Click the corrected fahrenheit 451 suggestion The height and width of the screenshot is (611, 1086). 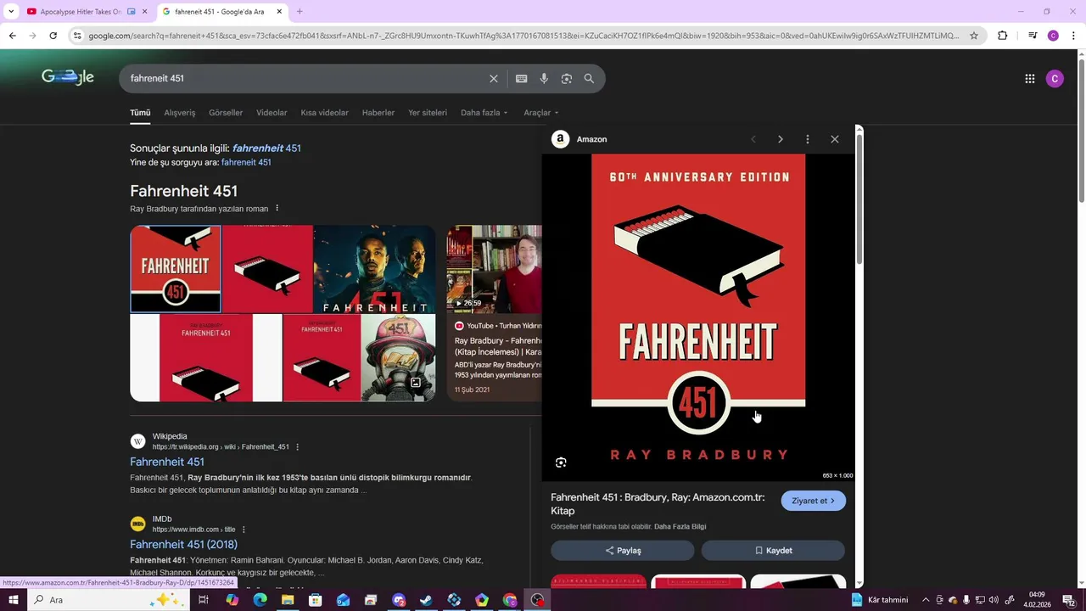(x=266, y=148)
